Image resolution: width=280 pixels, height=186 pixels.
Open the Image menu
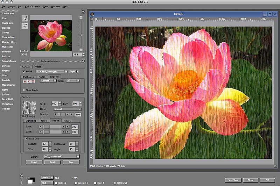(x=12, y=6)
